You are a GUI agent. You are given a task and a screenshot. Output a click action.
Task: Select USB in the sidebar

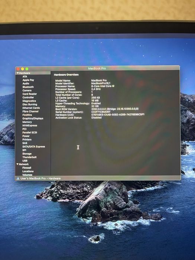(x=25, y=161)
